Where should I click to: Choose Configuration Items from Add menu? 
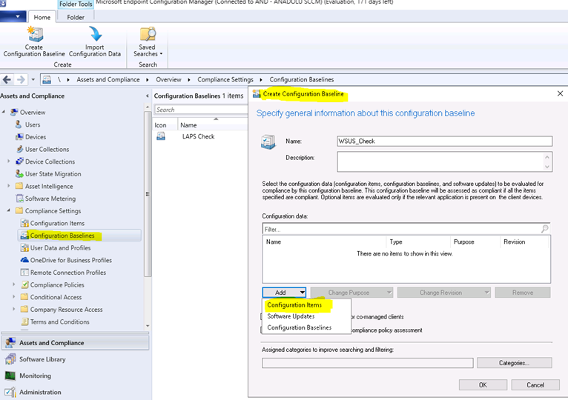pos(294,305)
